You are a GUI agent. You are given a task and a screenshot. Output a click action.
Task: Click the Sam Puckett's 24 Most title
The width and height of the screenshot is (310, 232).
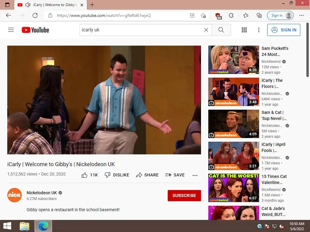[x=275, y=51]
